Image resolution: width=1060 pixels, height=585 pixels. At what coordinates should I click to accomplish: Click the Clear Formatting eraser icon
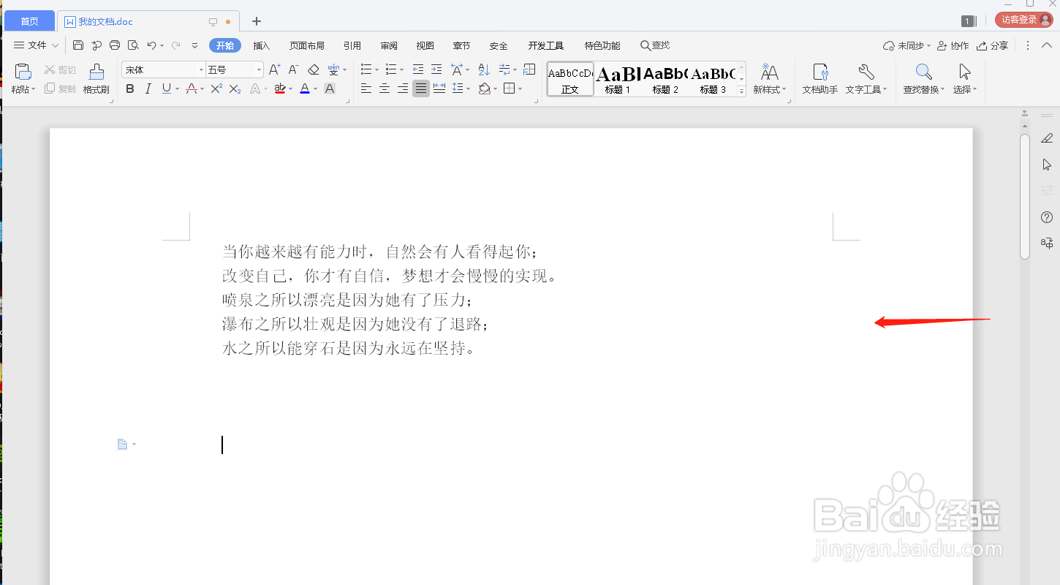pyautogui.click(x=313, y=68)
